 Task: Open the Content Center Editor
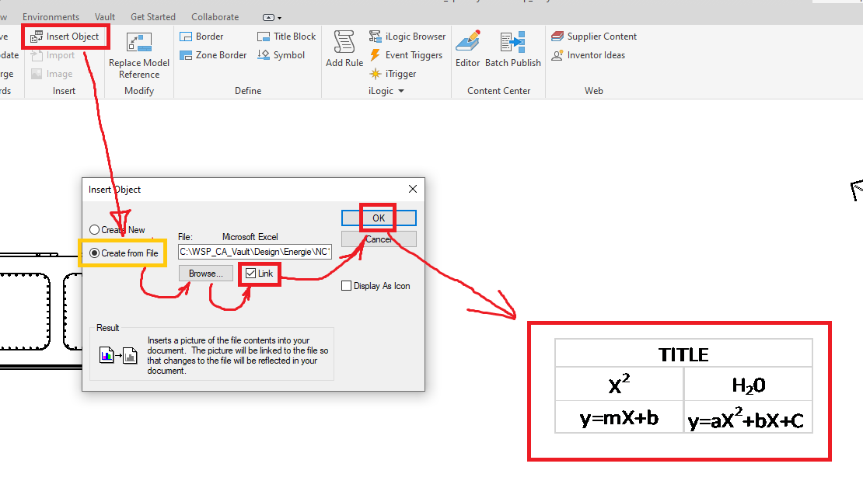pyautogui.click(x=467, y=48)
